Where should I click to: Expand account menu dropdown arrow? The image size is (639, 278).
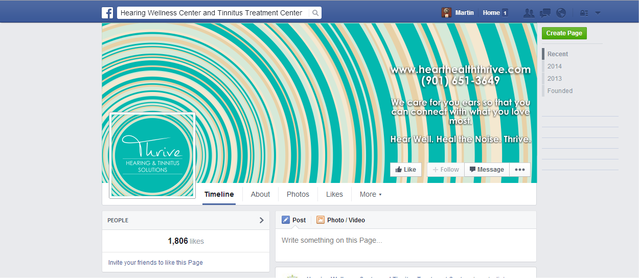coord(598,13)
